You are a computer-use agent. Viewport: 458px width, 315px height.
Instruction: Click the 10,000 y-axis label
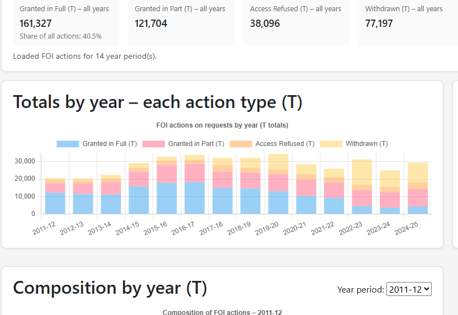(25, 196)
